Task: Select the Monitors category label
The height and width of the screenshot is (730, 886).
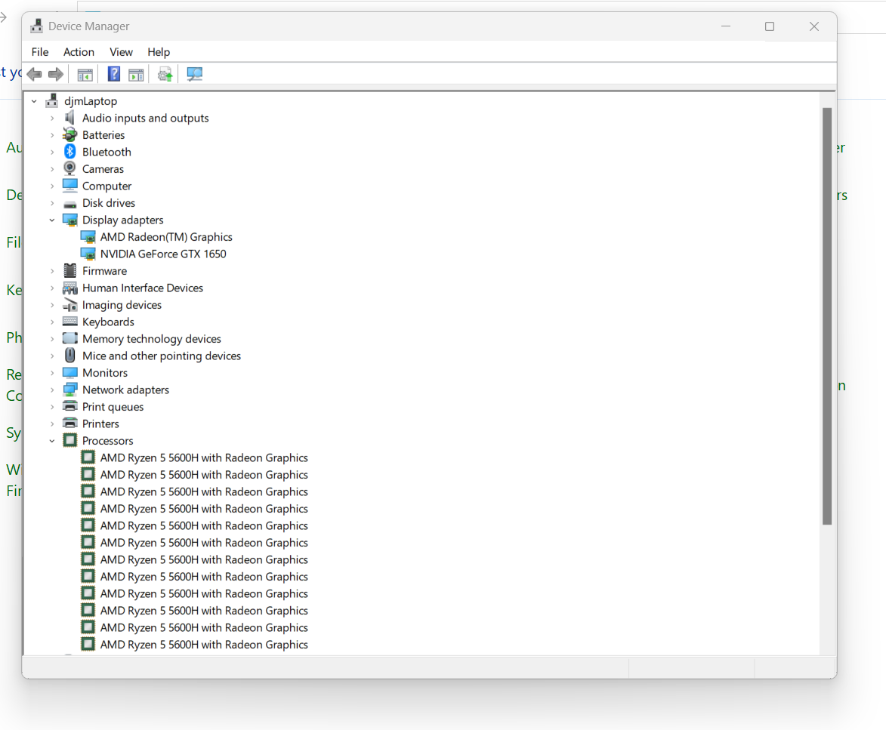Action: pos(105,373)
